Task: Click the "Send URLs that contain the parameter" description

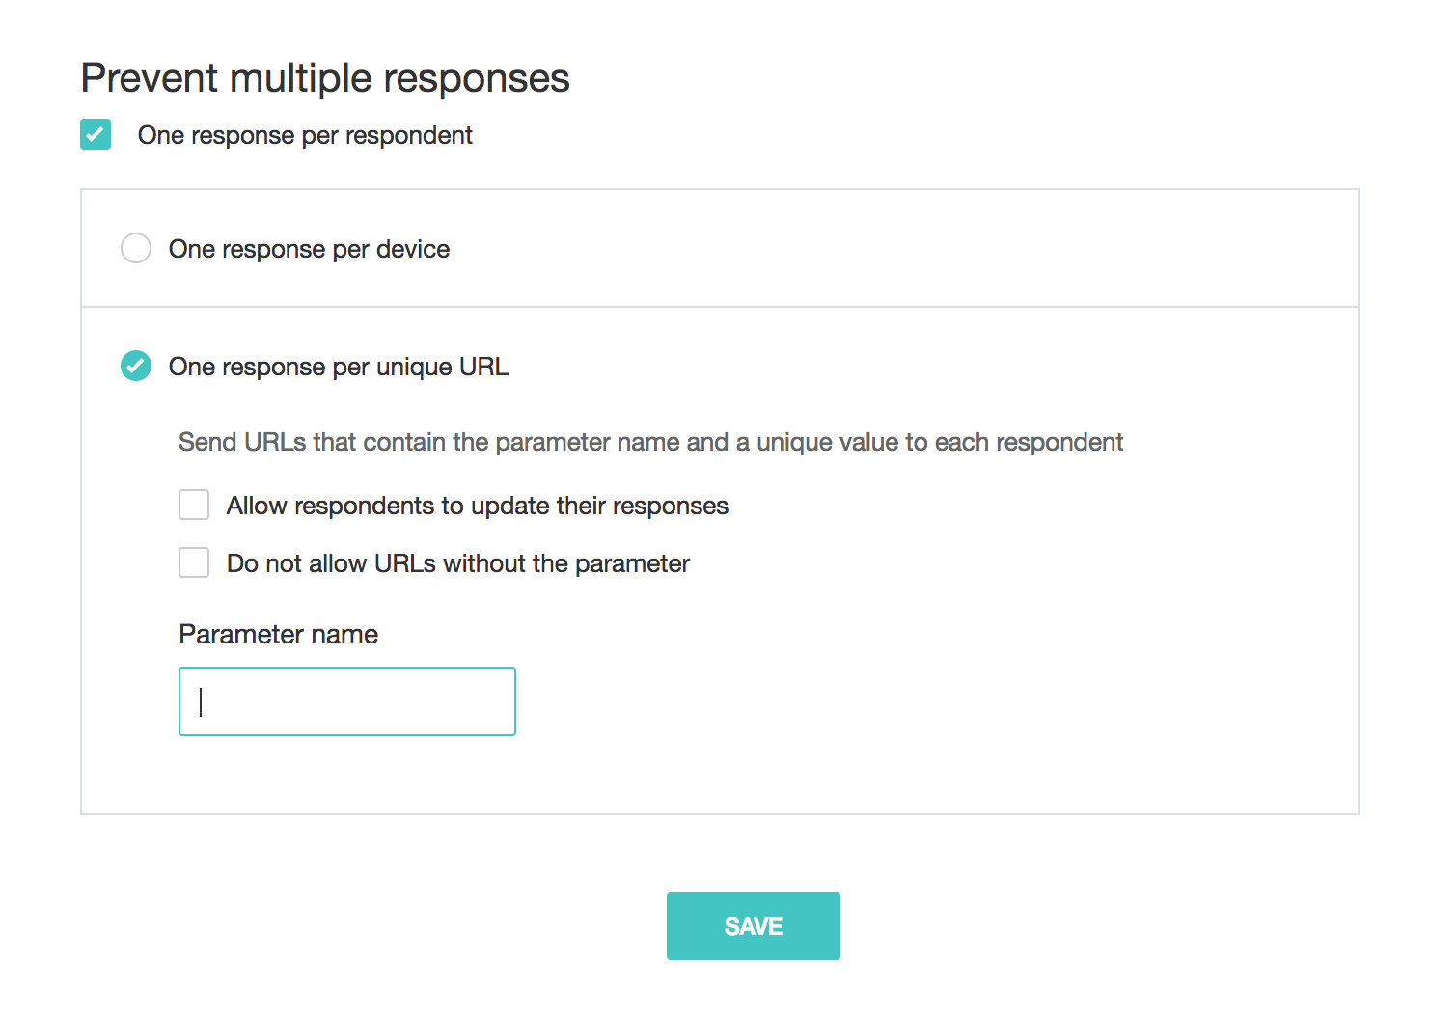Action: [x=650, y=442]
